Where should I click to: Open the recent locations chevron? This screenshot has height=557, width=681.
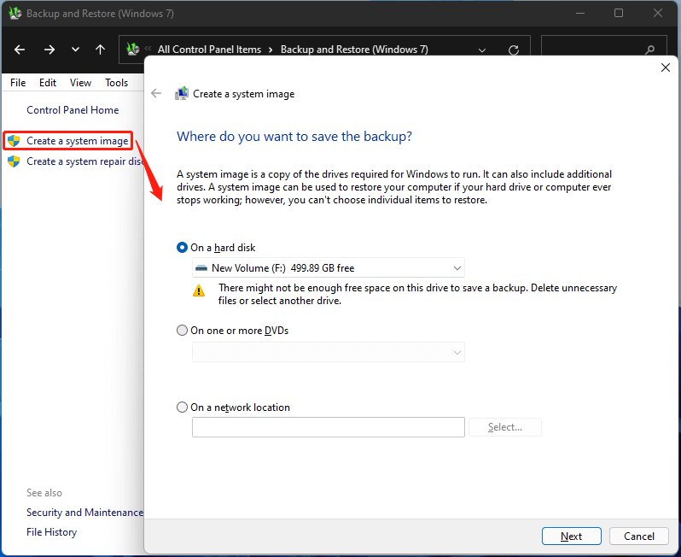[x=75, y=50]
